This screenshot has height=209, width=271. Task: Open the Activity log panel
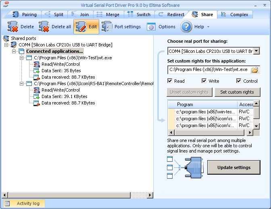(24, 203)
